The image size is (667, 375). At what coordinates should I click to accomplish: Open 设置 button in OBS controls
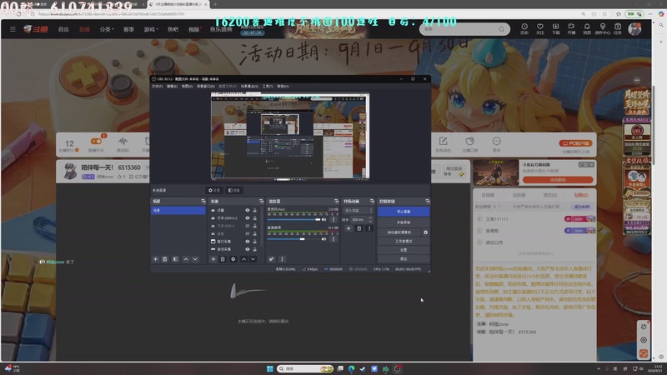click(x=404, y=250)
